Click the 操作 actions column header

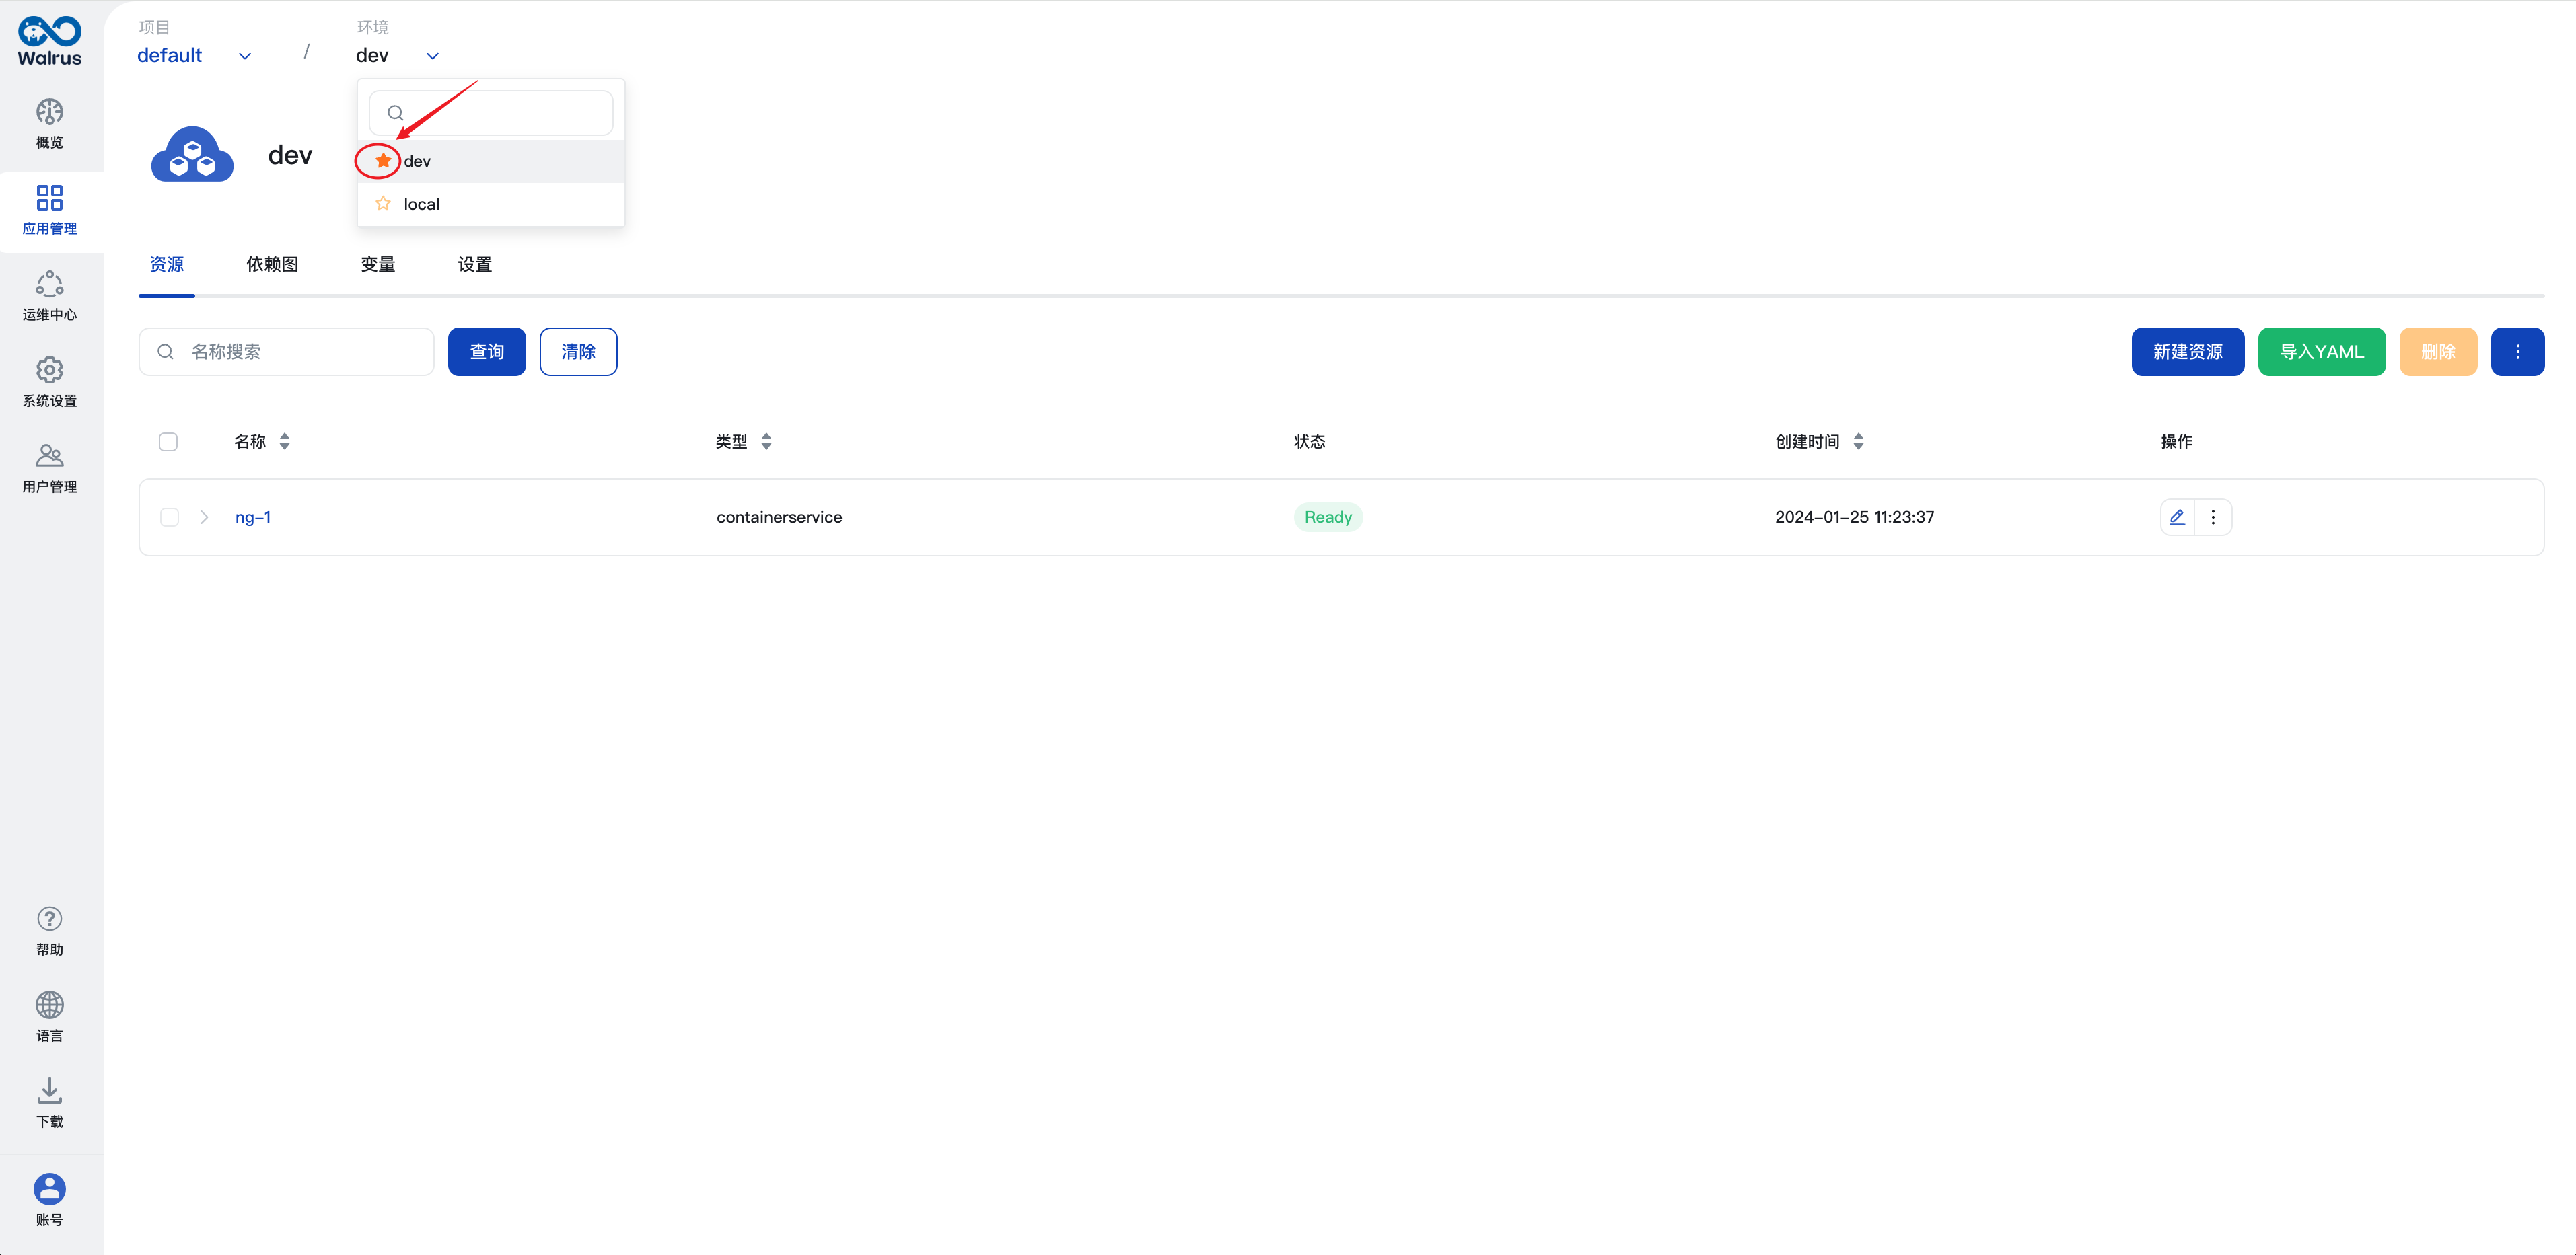2176,441
